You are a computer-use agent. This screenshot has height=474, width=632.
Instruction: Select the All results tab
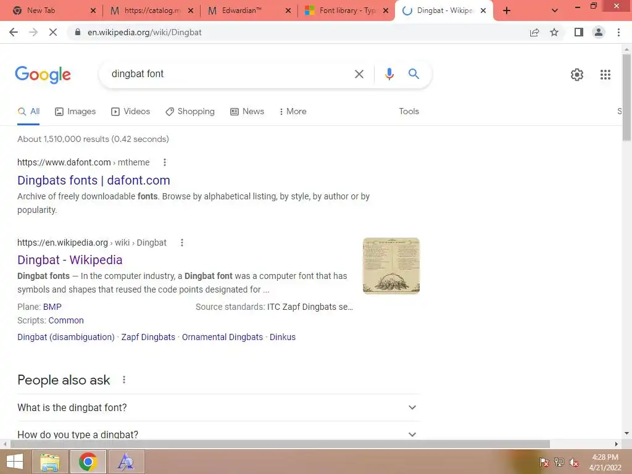click(x=28, y=112)
